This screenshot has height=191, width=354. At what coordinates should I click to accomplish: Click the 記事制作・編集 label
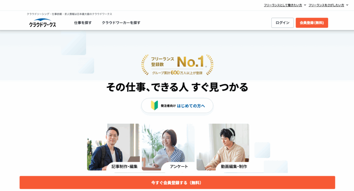pyautogui.click(x=124, y=167)
